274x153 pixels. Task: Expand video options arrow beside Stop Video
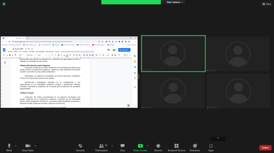tap(35, 146)
